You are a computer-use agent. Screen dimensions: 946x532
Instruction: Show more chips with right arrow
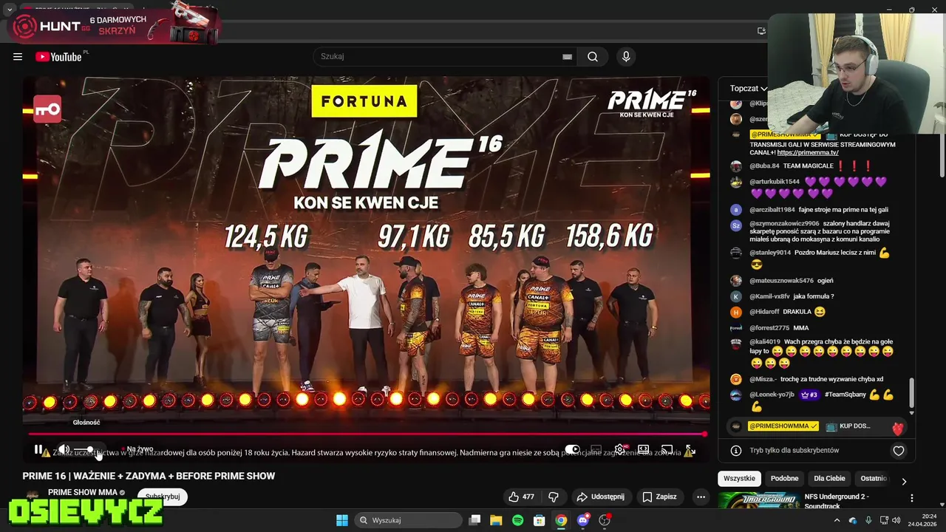coord(904,482)
